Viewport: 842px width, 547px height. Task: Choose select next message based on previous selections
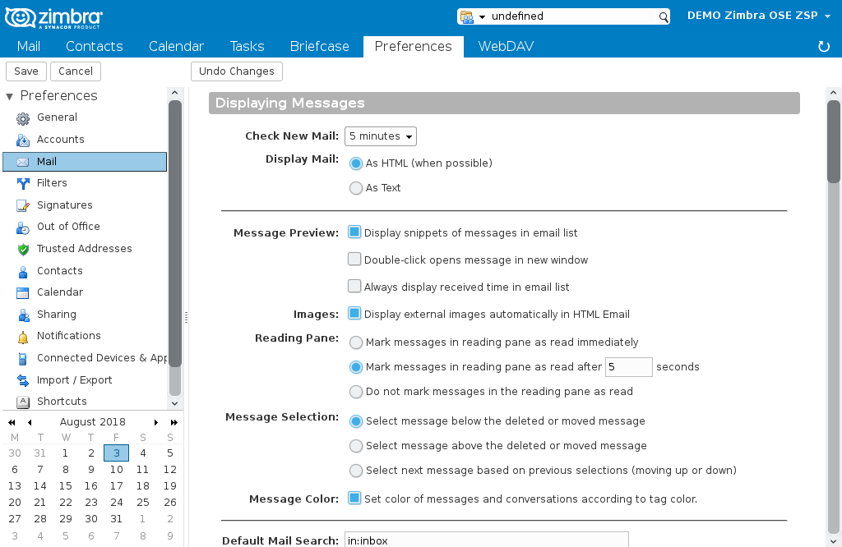click(355, 471)
